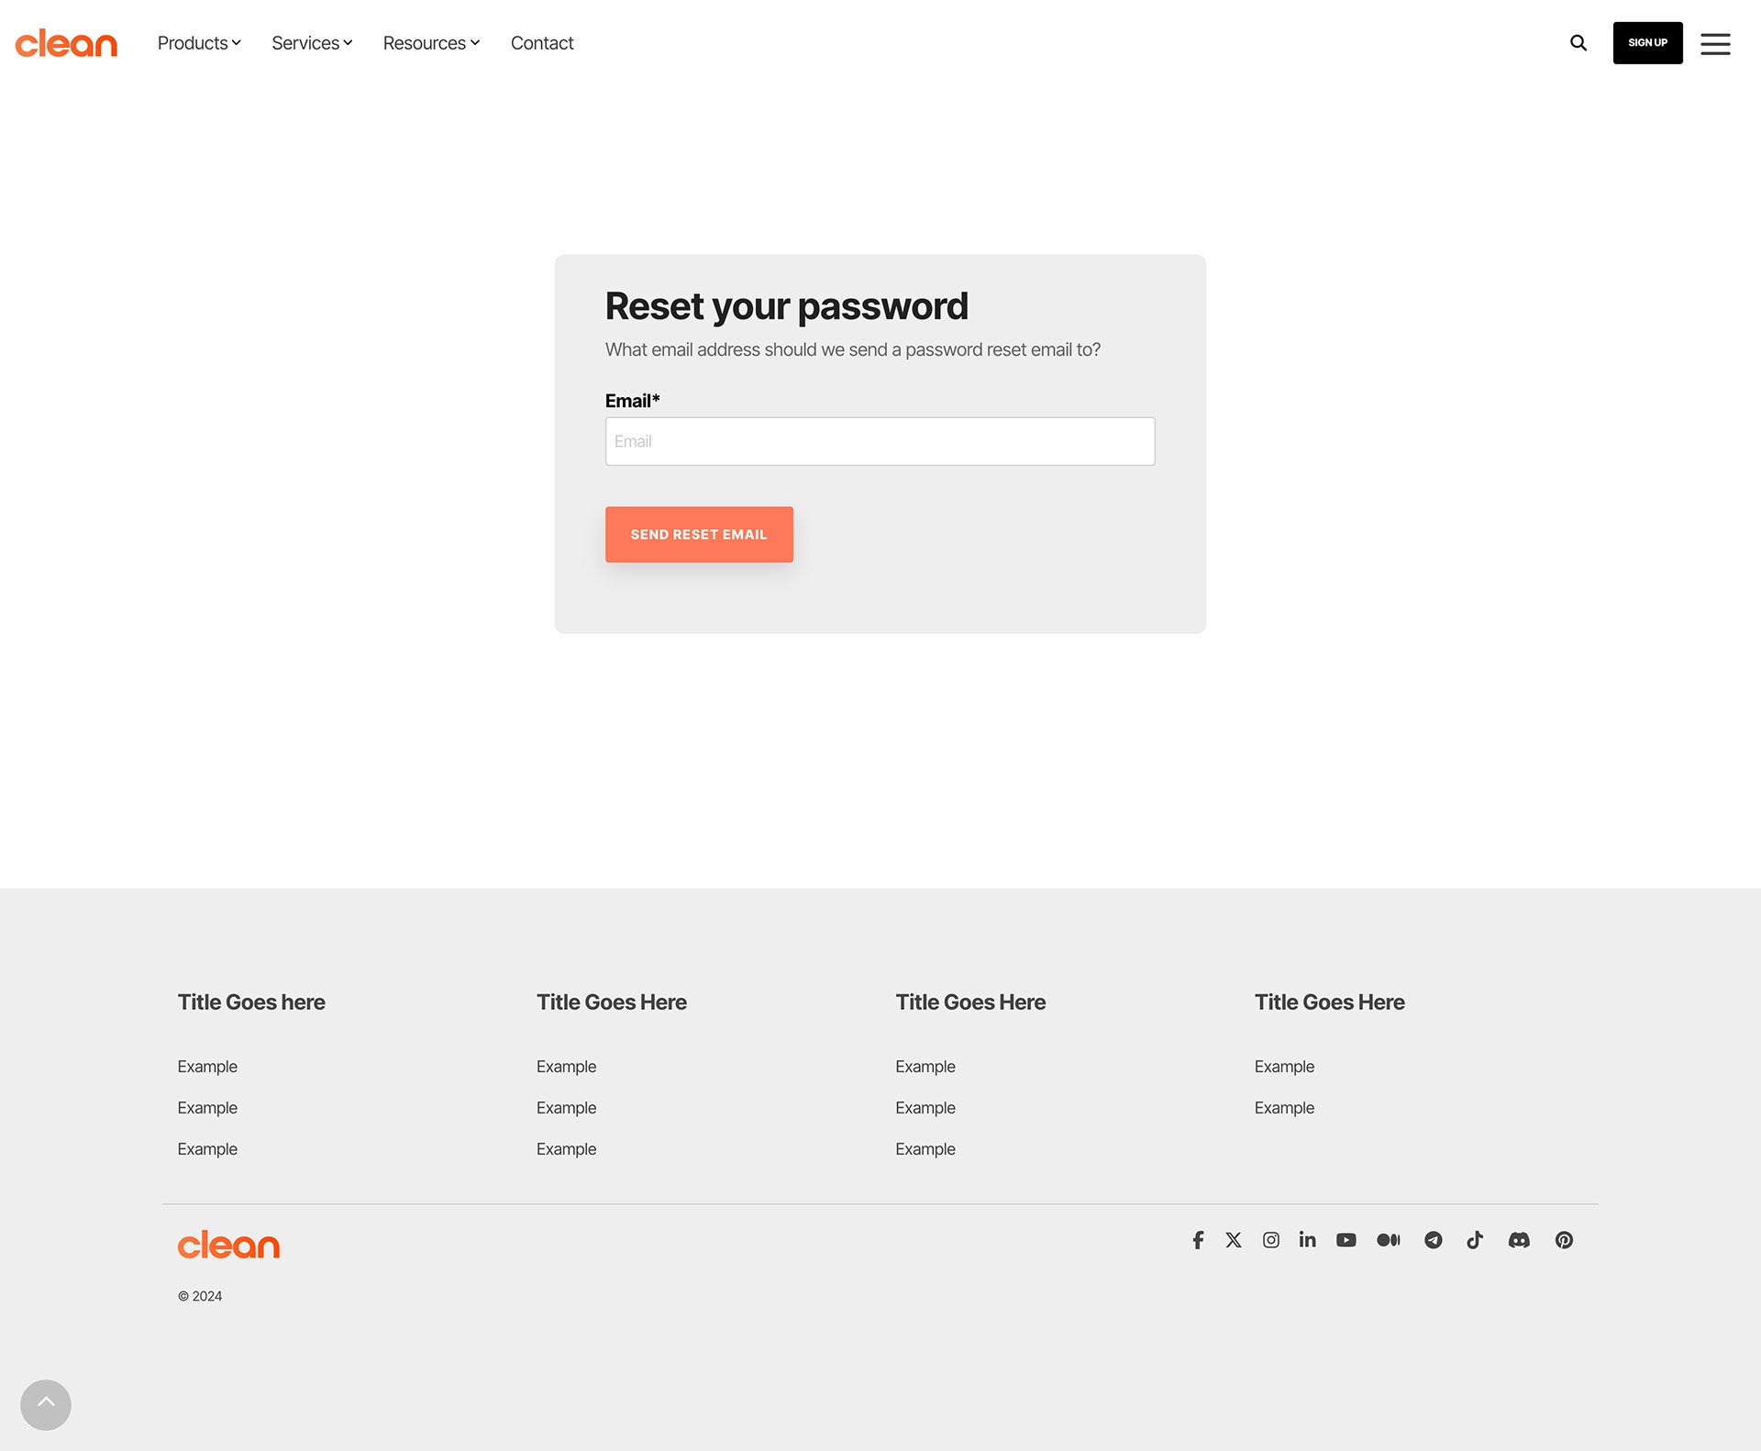The height and width of the screenshot is (1451, 1761).
Task: Expand the Resources dropdown menu
Action: pos(431,43)
